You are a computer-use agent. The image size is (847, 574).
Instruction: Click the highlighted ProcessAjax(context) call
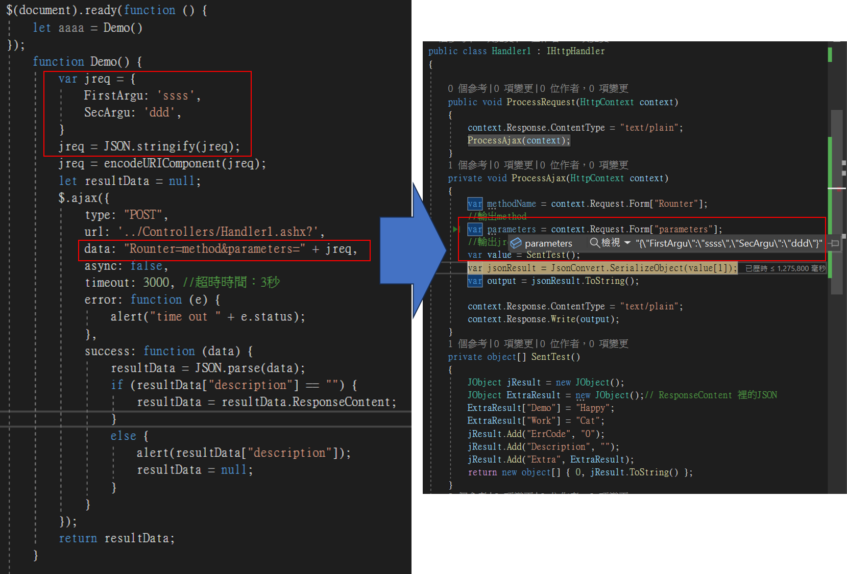pos(518,140)
